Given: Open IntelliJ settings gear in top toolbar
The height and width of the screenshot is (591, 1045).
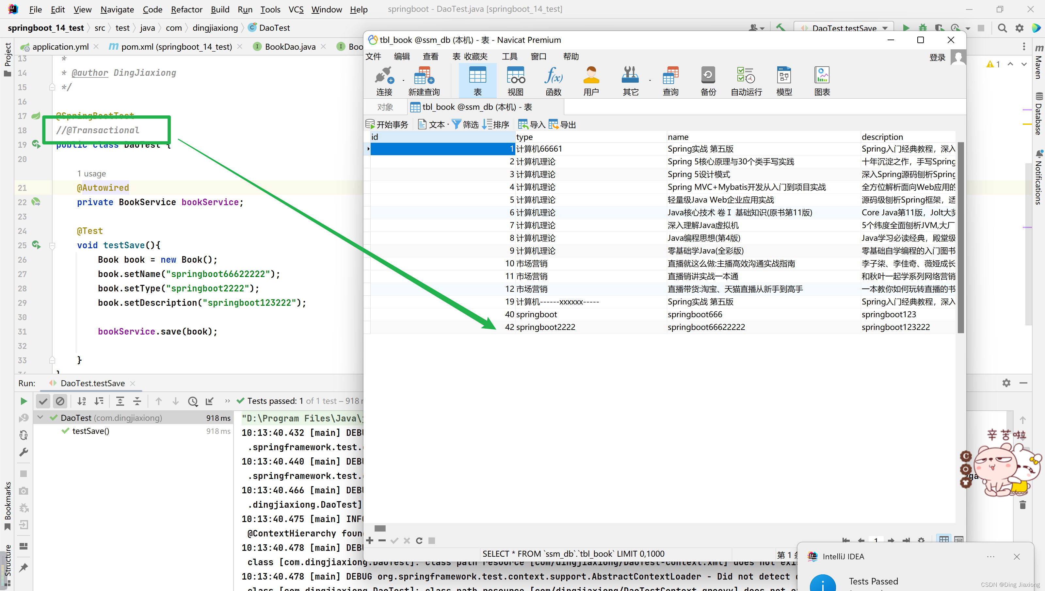Looking at the screenshot, I should pyautogui.click(x=1020, y=28).
